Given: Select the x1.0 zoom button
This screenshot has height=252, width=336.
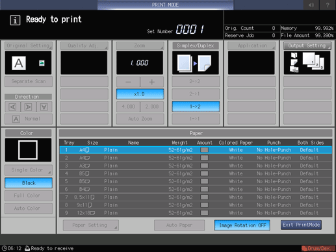Looking at the screenshot, I should [140, 94].
